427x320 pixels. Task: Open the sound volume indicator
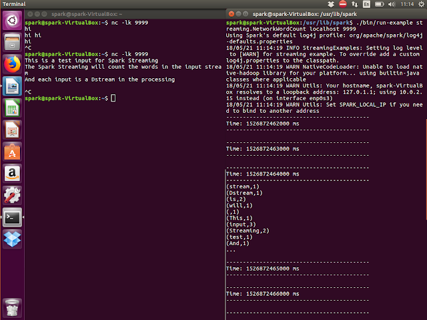tap(392, 4)
